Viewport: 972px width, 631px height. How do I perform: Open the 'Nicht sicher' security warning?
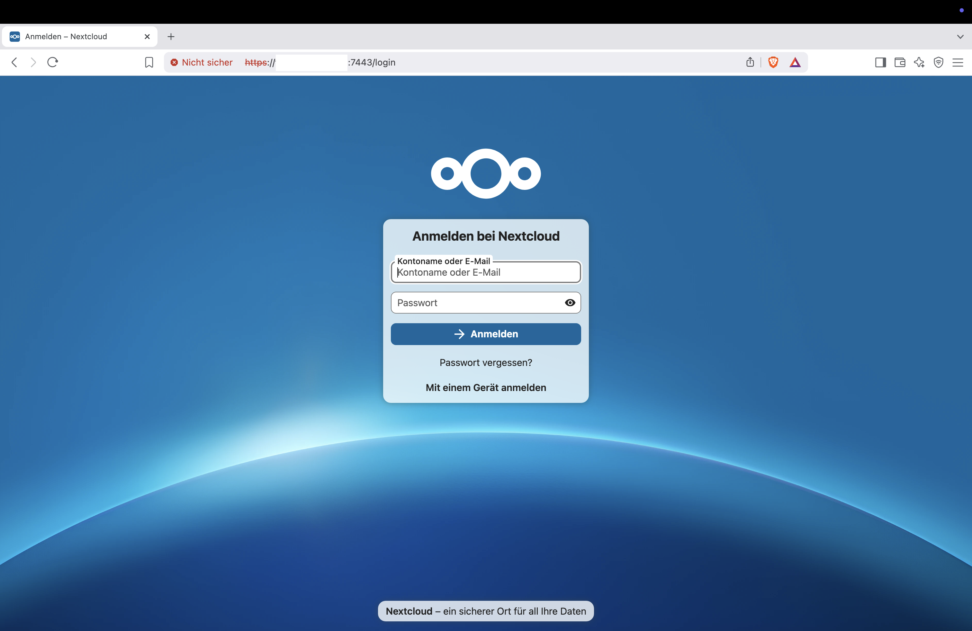click(201, 62)
